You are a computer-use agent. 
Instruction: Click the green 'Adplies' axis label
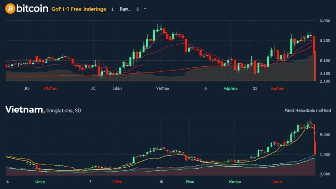pyautogui.click(x=231, y=88)
